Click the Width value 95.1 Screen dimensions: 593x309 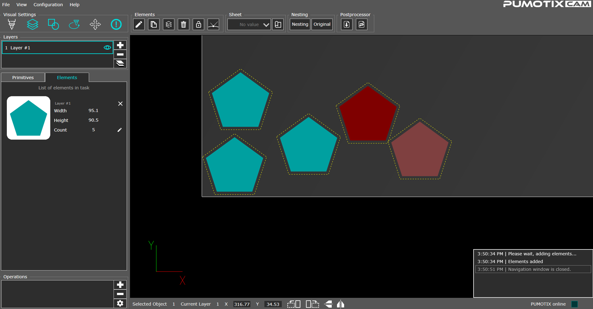93,110
